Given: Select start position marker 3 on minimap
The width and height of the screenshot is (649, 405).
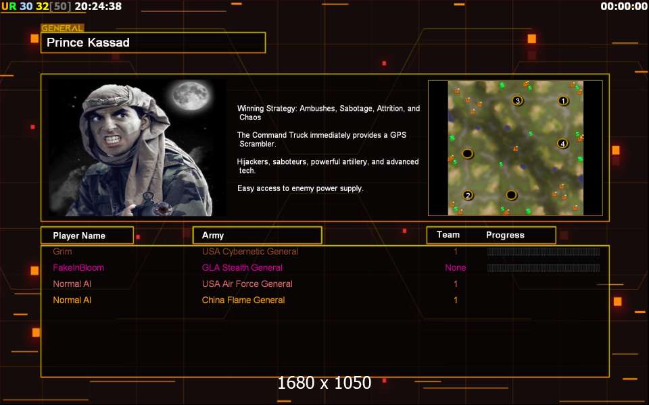Looking at the screenshot, I should pos(517,101).
